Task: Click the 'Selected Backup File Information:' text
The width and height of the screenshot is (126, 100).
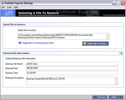Action: point(21,59)
